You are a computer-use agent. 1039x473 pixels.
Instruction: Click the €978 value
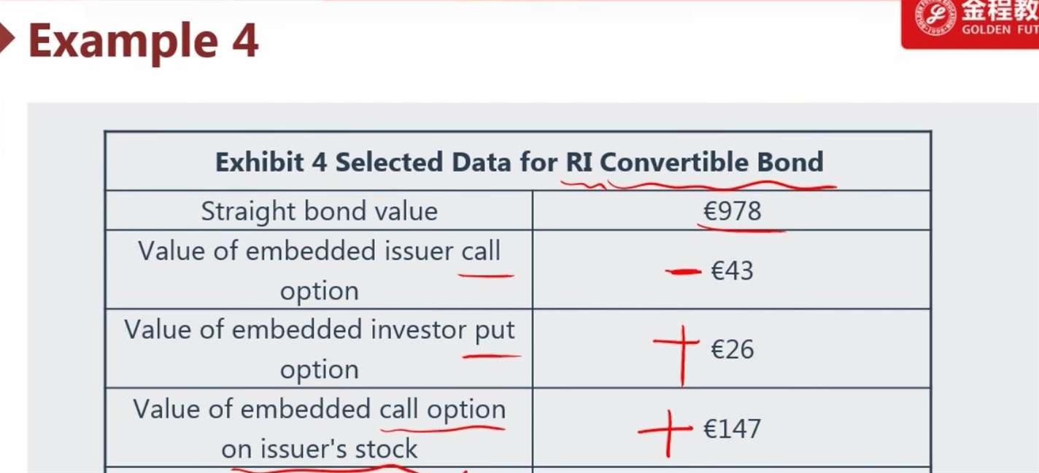pos(732,211)
